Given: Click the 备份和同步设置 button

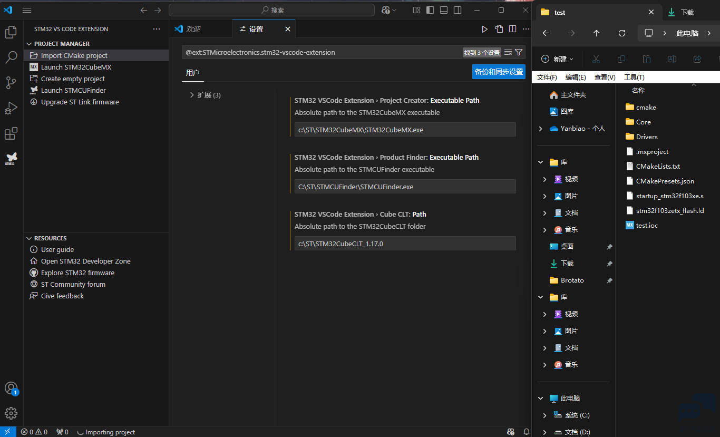Looking at the screenshot, I should tap(499, 72).
